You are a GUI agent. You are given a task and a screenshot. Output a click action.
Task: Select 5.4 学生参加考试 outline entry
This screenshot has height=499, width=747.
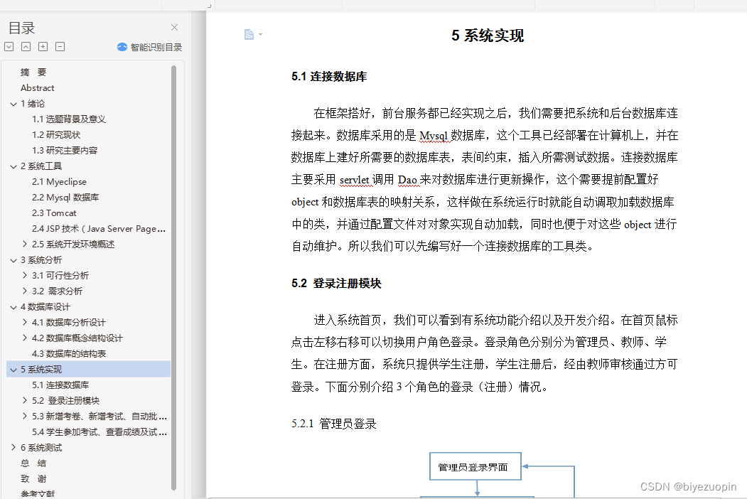tap(99, 432)
